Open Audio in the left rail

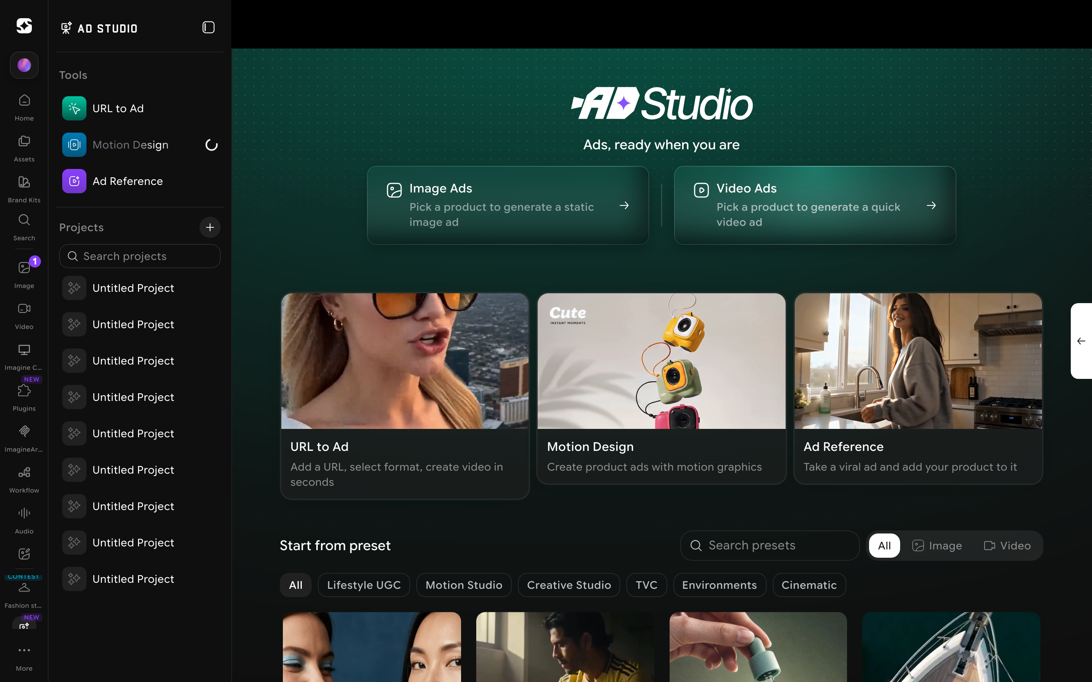click(24, 521)
